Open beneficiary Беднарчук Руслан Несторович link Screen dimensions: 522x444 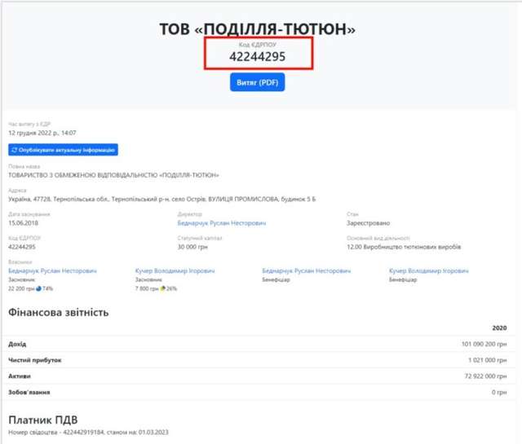(x=307, y=270)
